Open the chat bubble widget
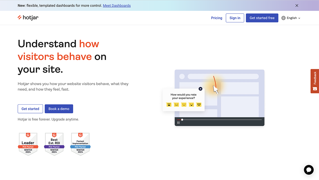The width and height of the screenshot is (319, 180). pyautogui.click(x=309, y=170)
